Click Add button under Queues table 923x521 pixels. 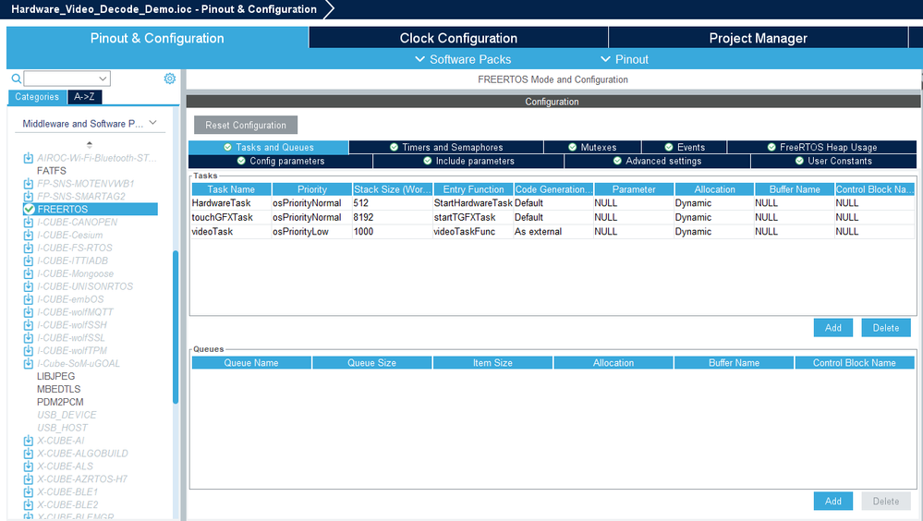[833, 501]
